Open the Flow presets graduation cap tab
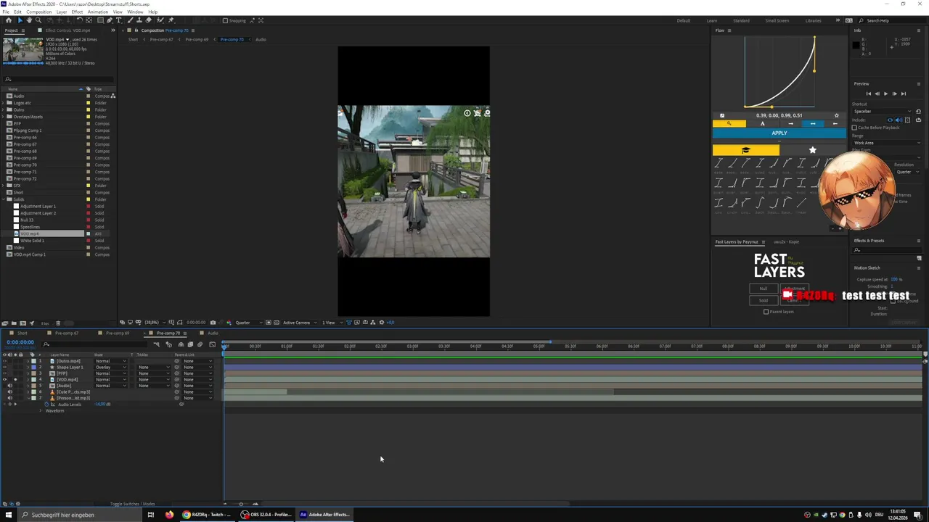 tap(745, 150)
